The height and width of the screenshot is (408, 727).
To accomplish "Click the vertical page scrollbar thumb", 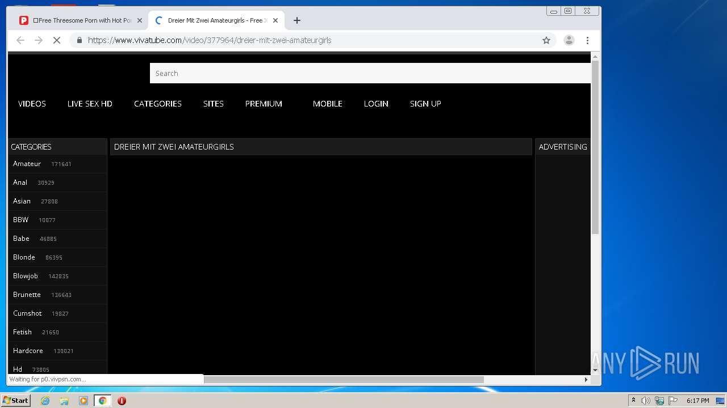I will pyautogui.click(x=595, y=147).
